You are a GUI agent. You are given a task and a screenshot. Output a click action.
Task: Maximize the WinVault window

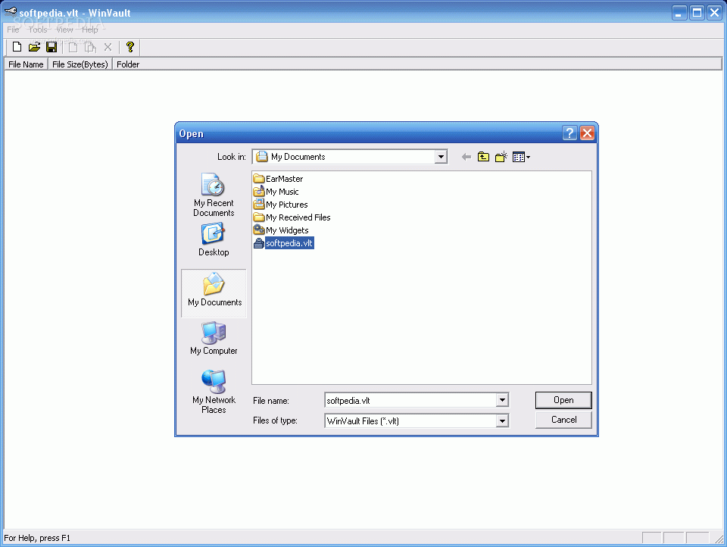click(x=697, y=13)
